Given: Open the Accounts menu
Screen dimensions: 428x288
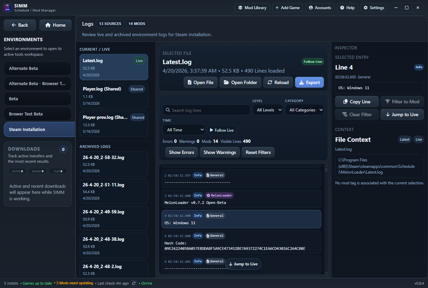Looking at the screenshot, I should tap(320, 8).
